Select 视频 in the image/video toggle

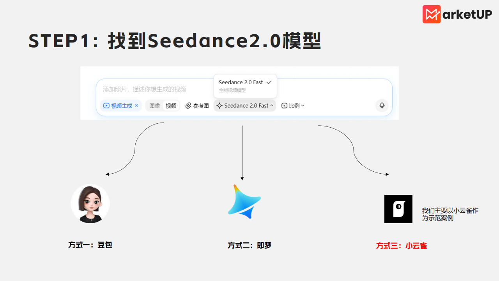coord(171,106)
